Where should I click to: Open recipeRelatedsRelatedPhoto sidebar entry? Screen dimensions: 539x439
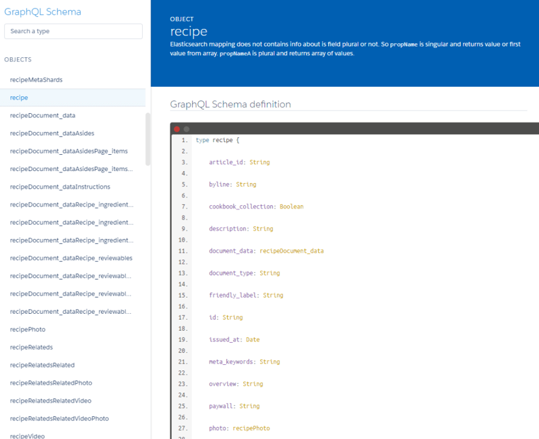(51, 383)
